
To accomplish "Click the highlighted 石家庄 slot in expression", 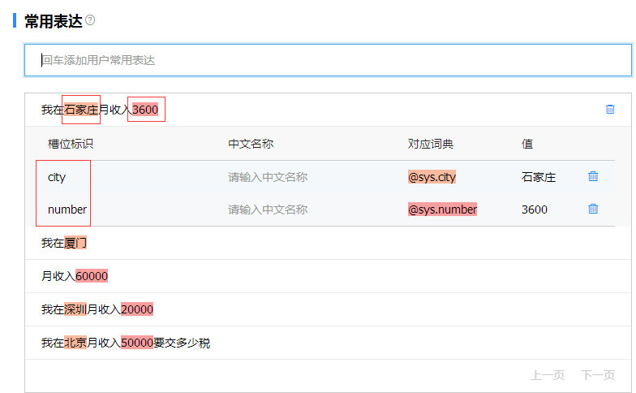I will click(81, 110).
